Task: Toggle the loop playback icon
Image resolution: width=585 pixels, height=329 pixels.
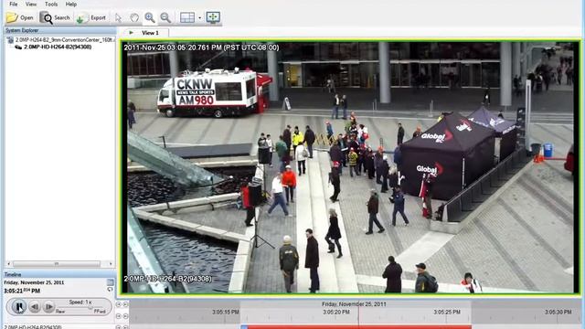Action: [110, 290]
